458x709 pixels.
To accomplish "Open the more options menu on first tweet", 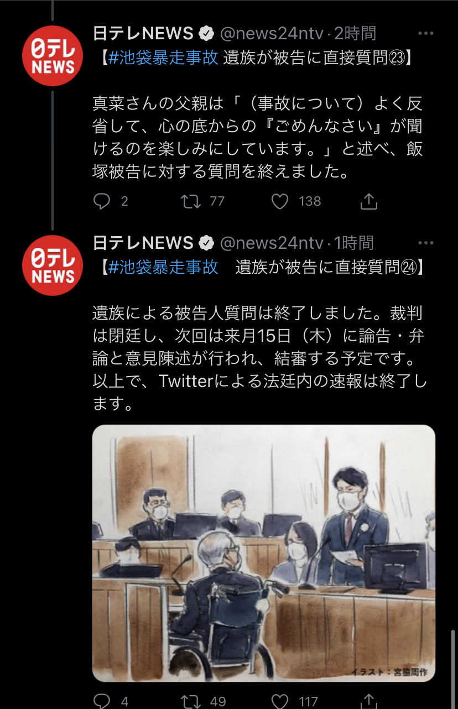I will (425, 33).
